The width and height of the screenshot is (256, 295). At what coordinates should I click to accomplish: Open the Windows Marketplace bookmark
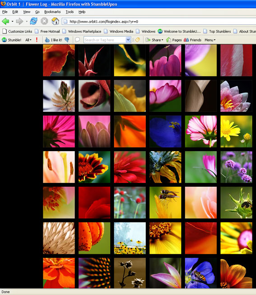coord(82,31)
